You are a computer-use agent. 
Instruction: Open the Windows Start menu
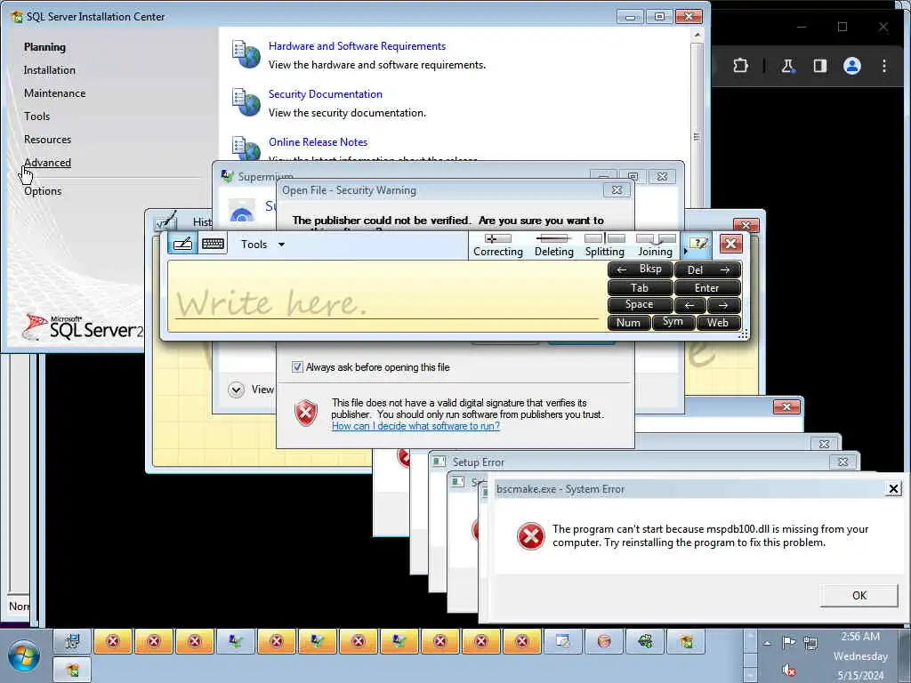(x=24, y=655)
